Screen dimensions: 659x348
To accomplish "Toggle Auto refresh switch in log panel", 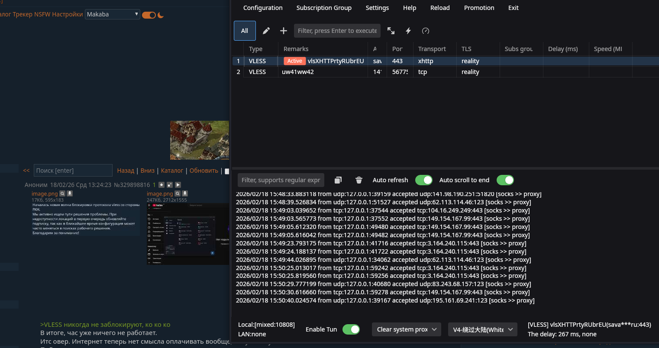I will pyautogui.click(x=424, y=180).
